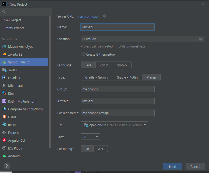This screenshot has width=209, height=173.
Task: Click the Location field D:\study
Action: pos(142,39)
